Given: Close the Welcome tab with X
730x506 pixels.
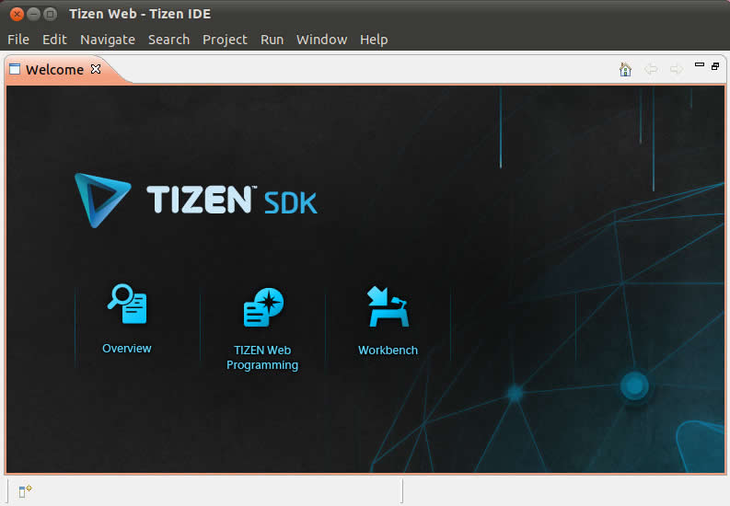Looking at the screenshot, I should (96, 69).
